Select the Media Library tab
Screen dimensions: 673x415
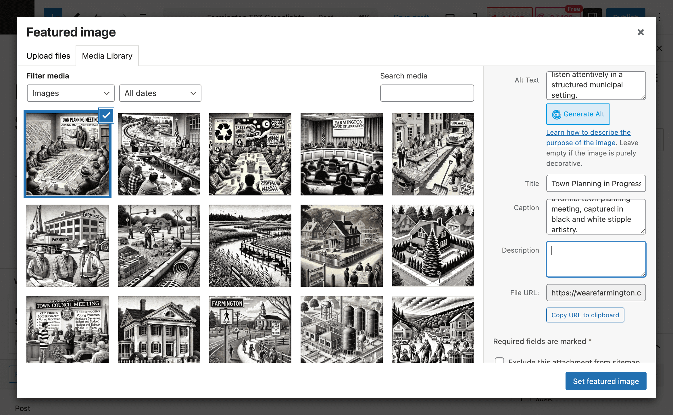[107, 56]
